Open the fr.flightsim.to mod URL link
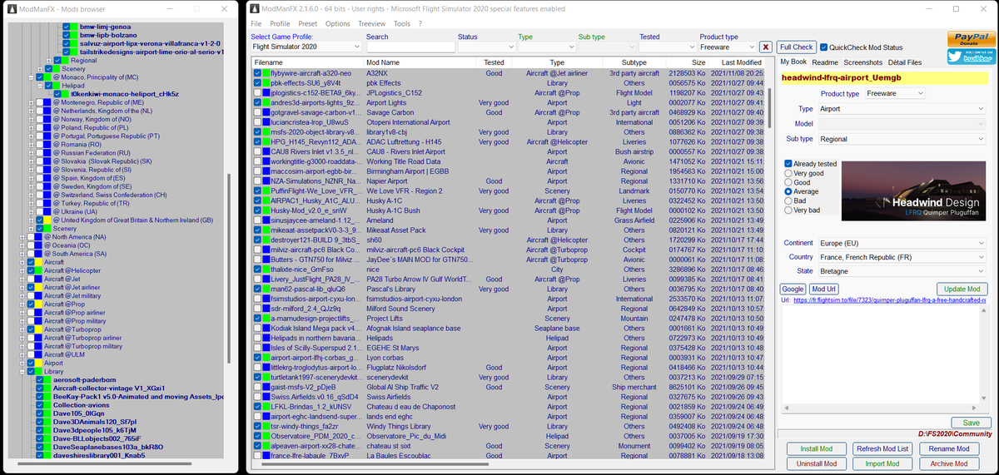Image resolution: width=999 pixels, height=475 pixels. tap(889, 300)
